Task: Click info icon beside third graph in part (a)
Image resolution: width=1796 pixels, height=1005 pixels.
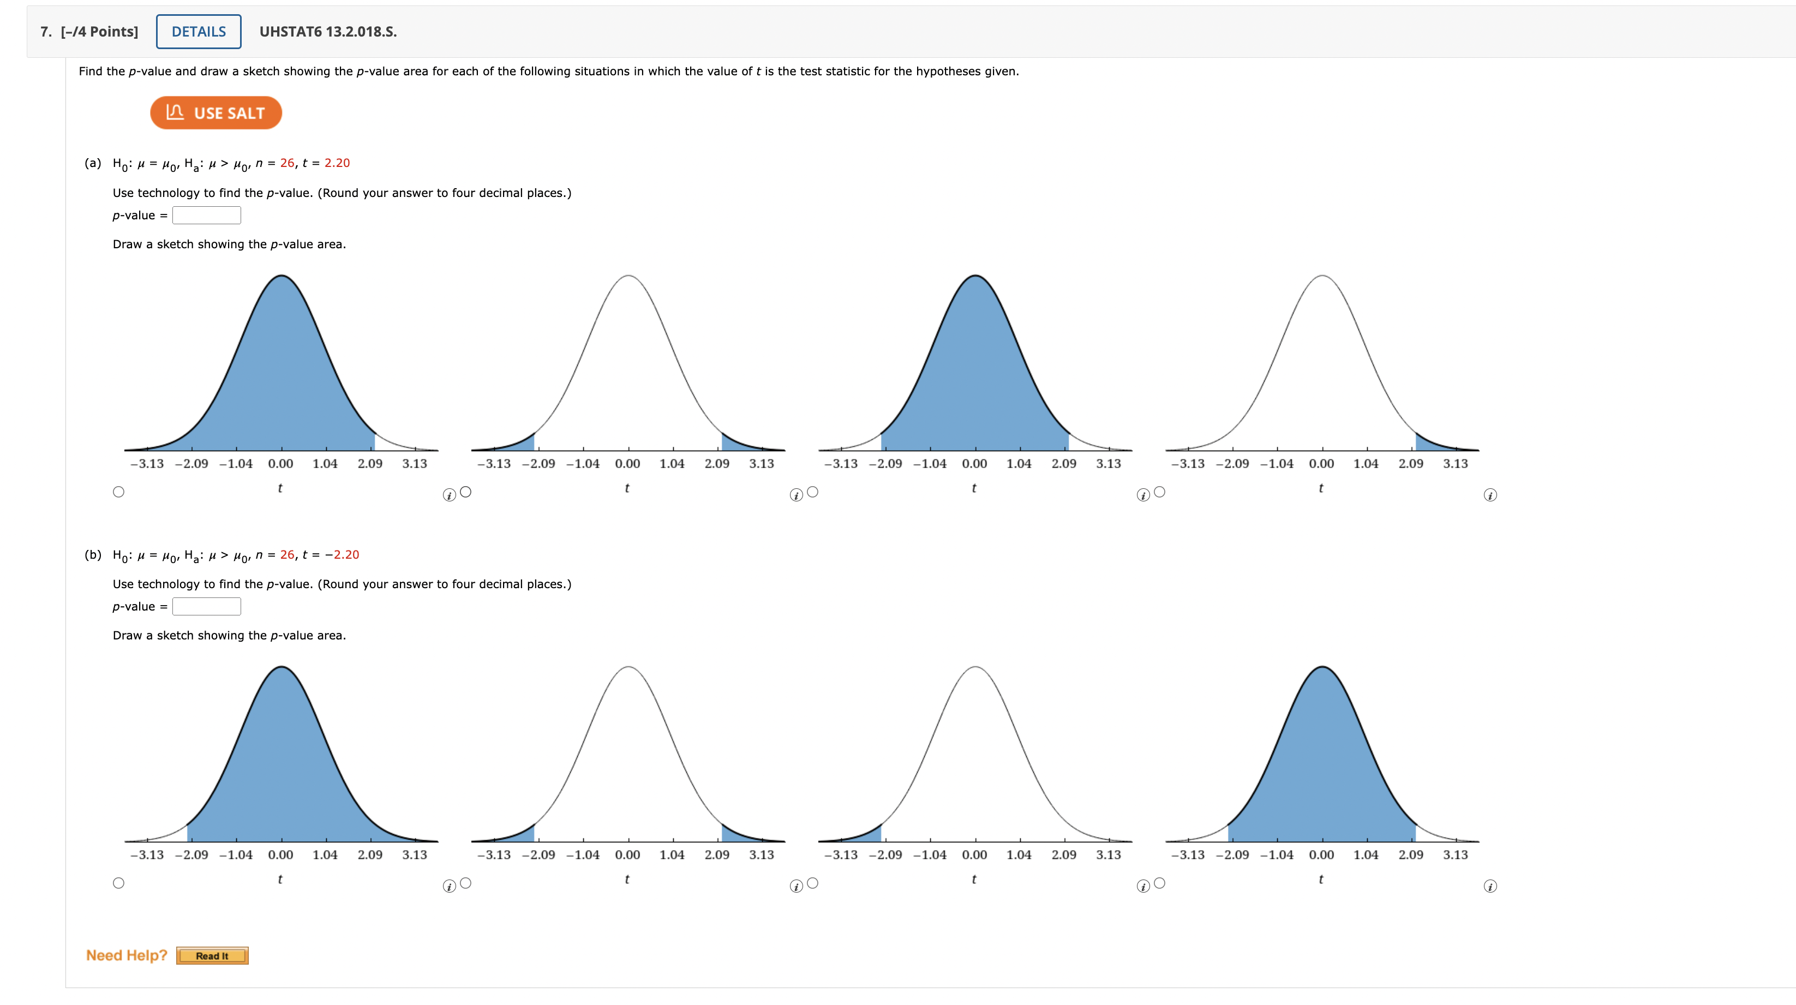Action: point(1143,495)
